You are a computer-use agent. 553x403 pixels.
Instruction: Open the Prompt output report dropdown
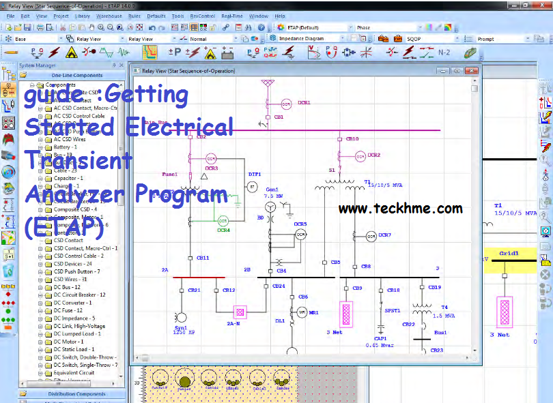click(528, 39)
